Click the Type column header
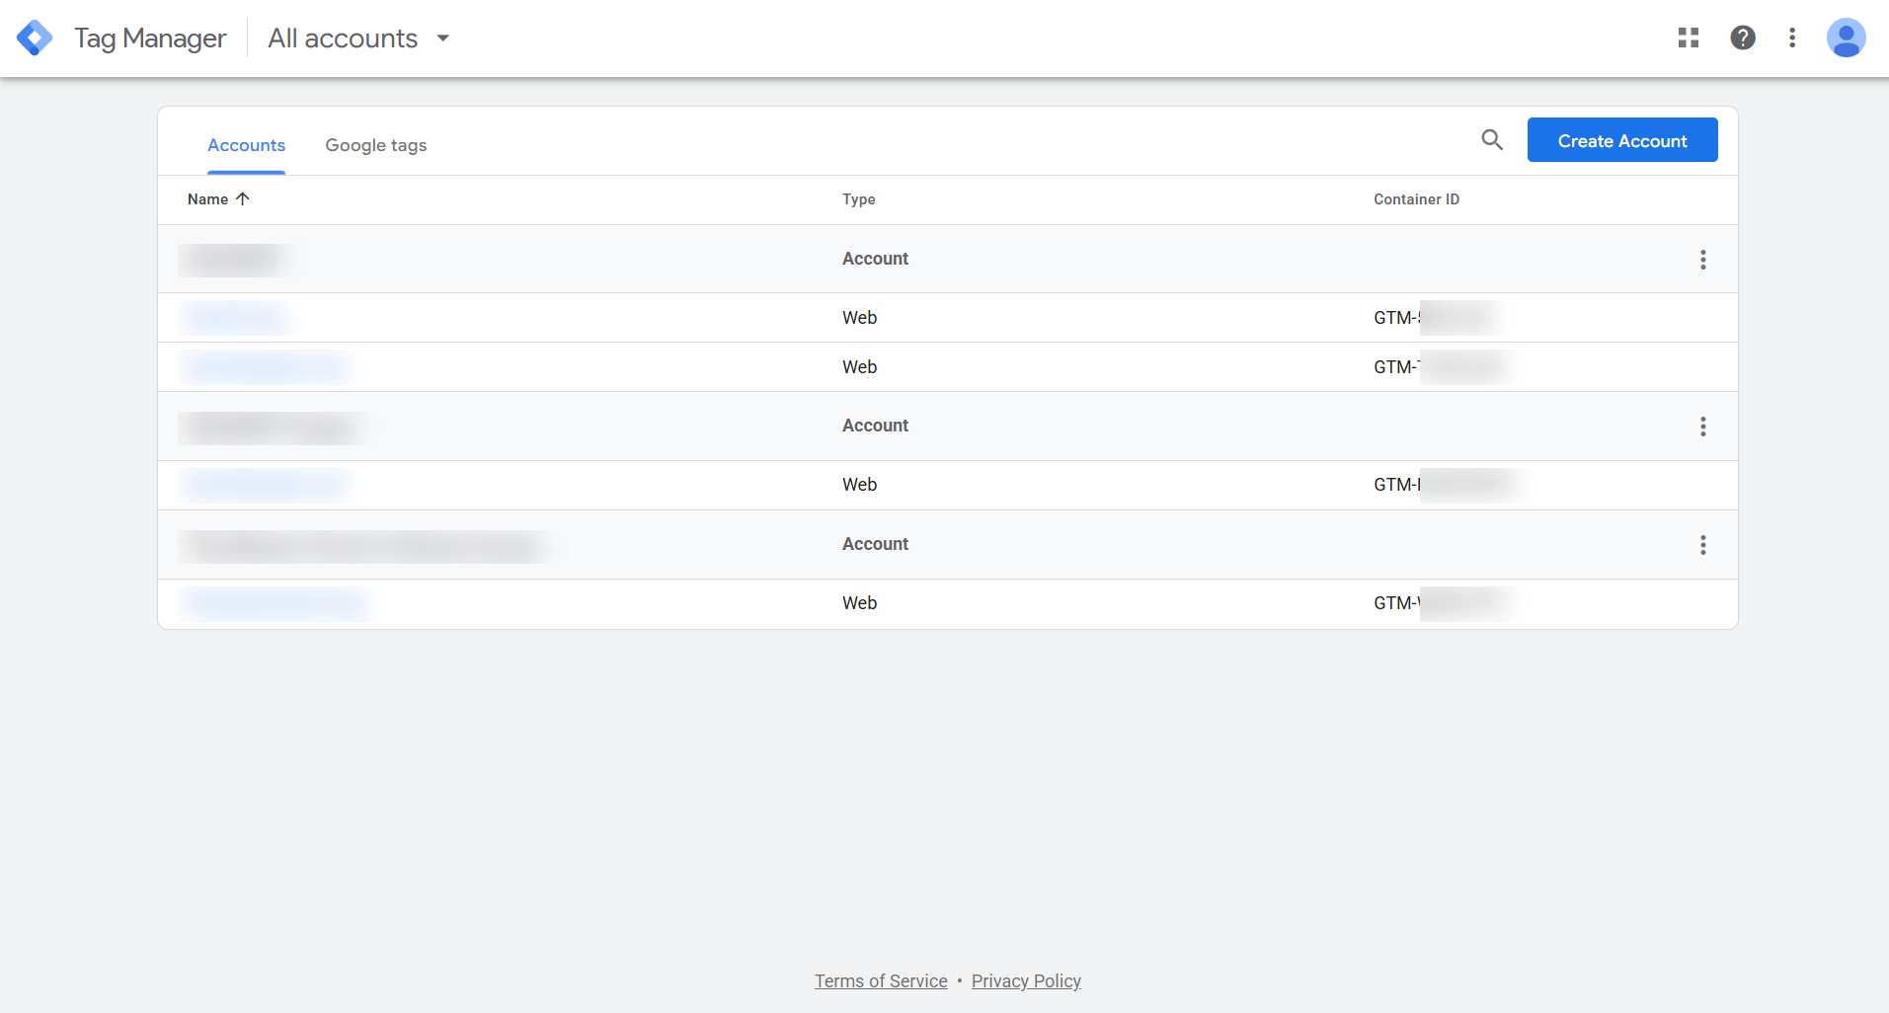Screen dimensions: 1889x1013 [x=859, y=199]
